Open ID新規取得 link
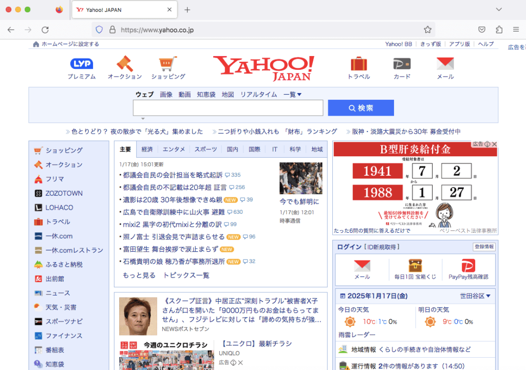 pos(382,247)
